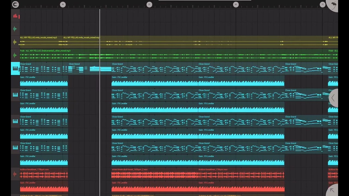The image size is (349, 196).
Task: Select third piano track's Close Grand clip at bar 57
Action: (x=155, y=121)
